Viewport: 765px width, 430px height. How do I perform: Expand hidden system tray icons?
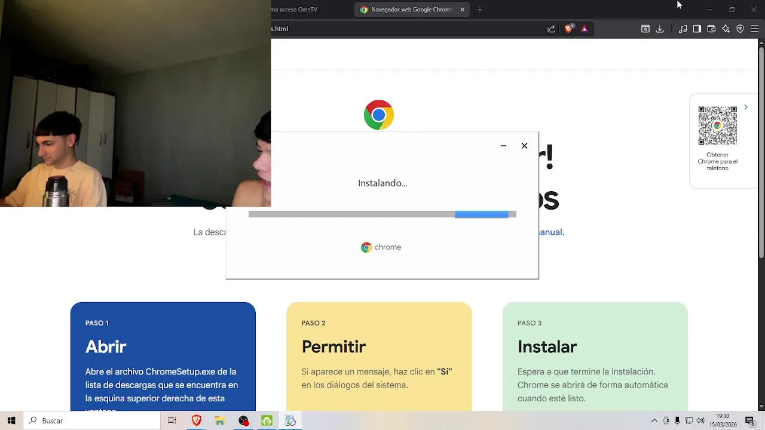point(654,420)
